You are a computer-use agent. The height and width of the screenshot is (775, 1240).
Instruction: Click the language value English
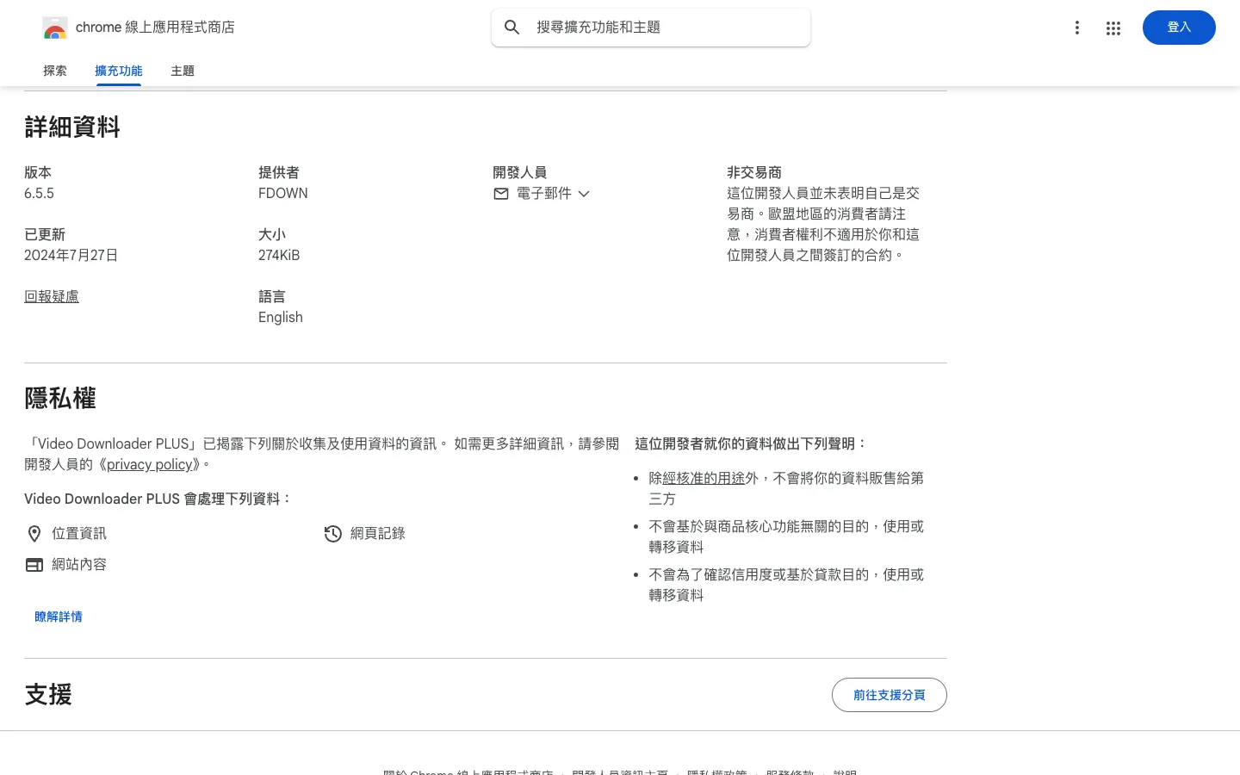pos(281,318)
